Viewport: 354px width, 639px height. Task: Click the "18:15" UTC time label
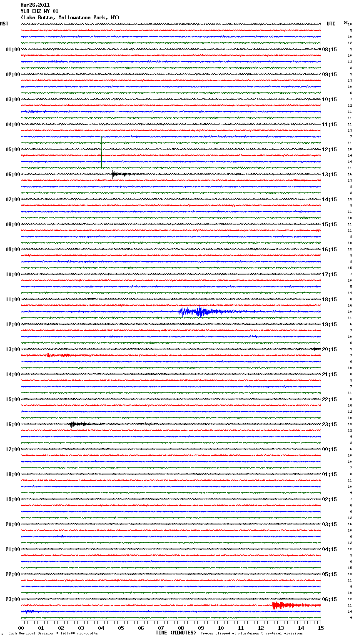coord(329,300)
